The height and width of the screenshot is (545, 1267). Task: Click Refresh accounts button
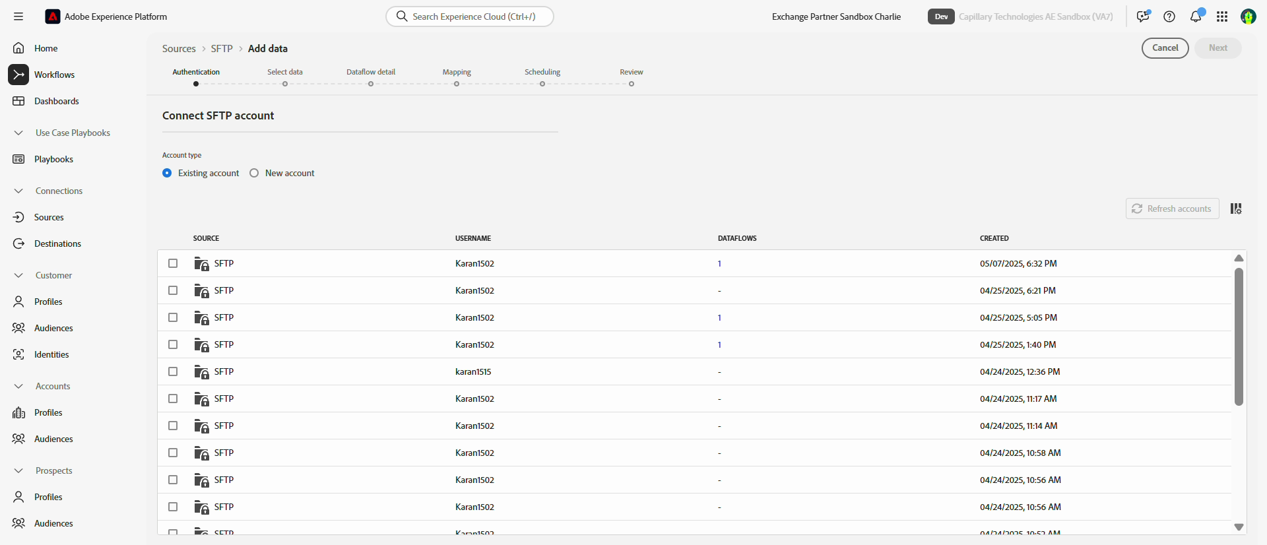pyautogui.click(x=1173, y=208)
